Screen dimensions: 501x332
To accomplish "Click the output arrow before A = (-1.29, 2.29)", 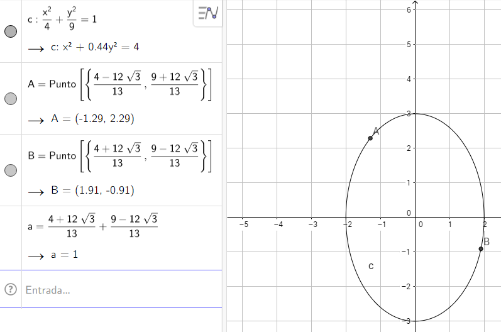I will click(36, 119).
